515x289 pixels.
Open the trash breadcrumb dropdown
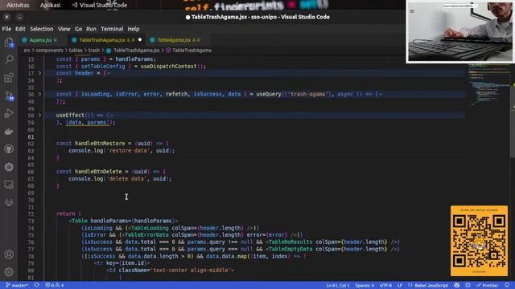(x=93, y=50)
